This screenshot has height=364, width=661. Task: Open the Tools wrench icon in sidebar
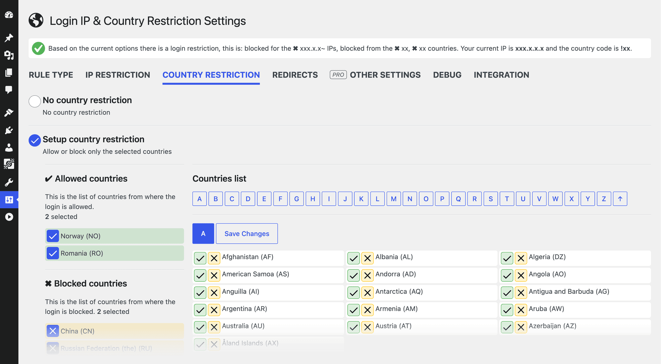pos(9,182)
